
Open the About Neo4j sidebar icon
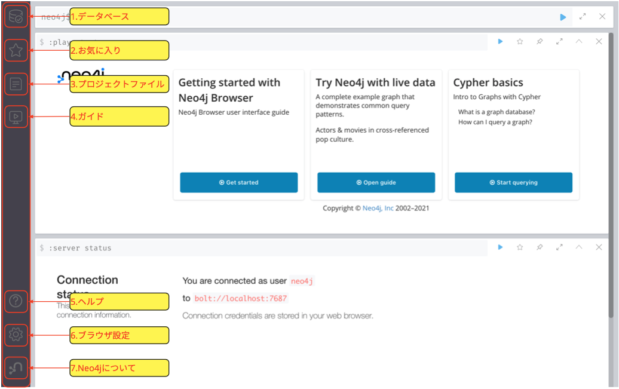(16, 368)
